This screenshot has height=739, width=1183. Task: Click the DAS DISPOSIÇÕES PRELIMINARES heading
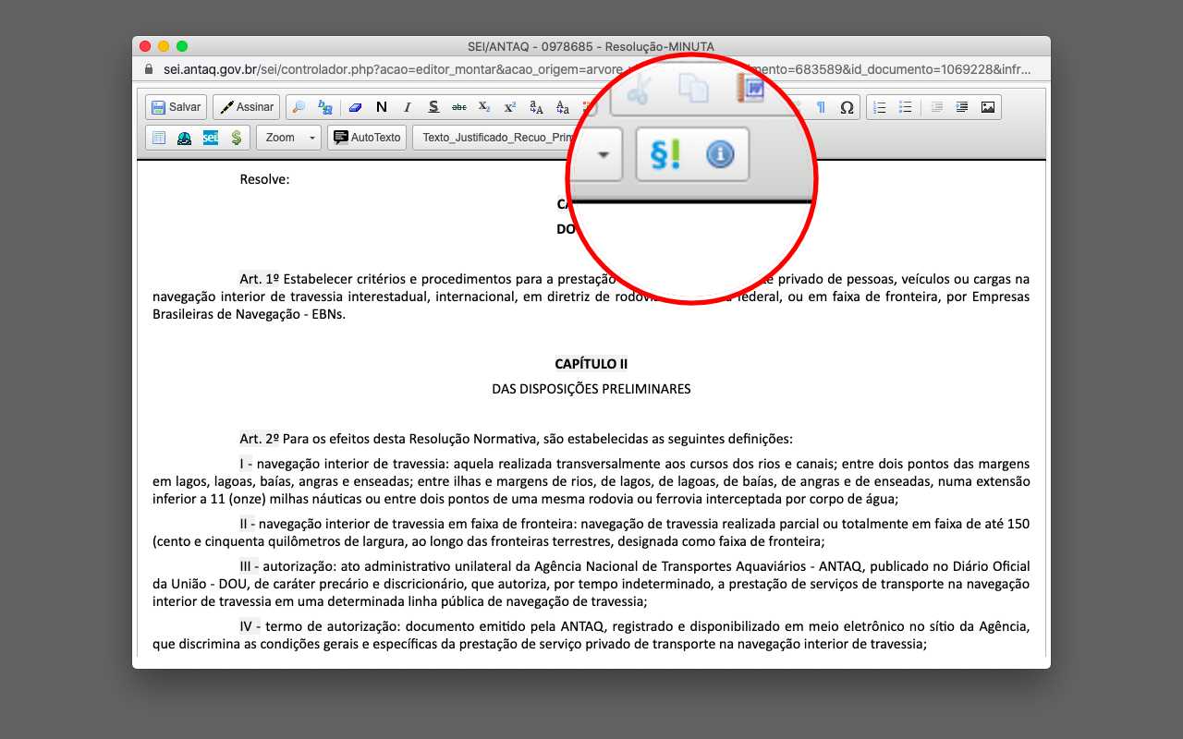pos(591,389)
